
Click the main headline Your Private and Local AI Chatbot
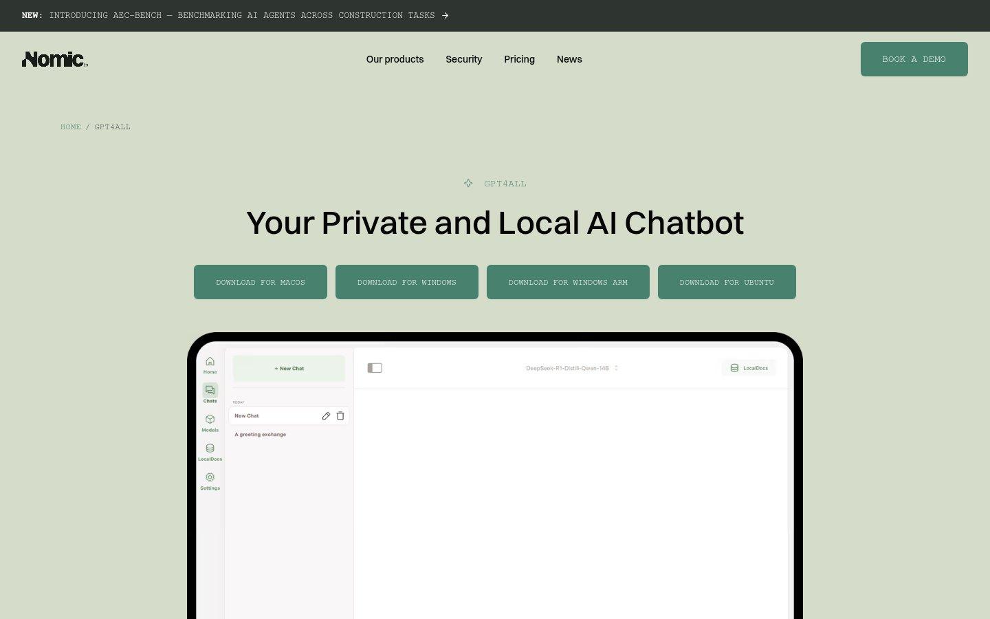pyautogui.click(x=495, y=223)
